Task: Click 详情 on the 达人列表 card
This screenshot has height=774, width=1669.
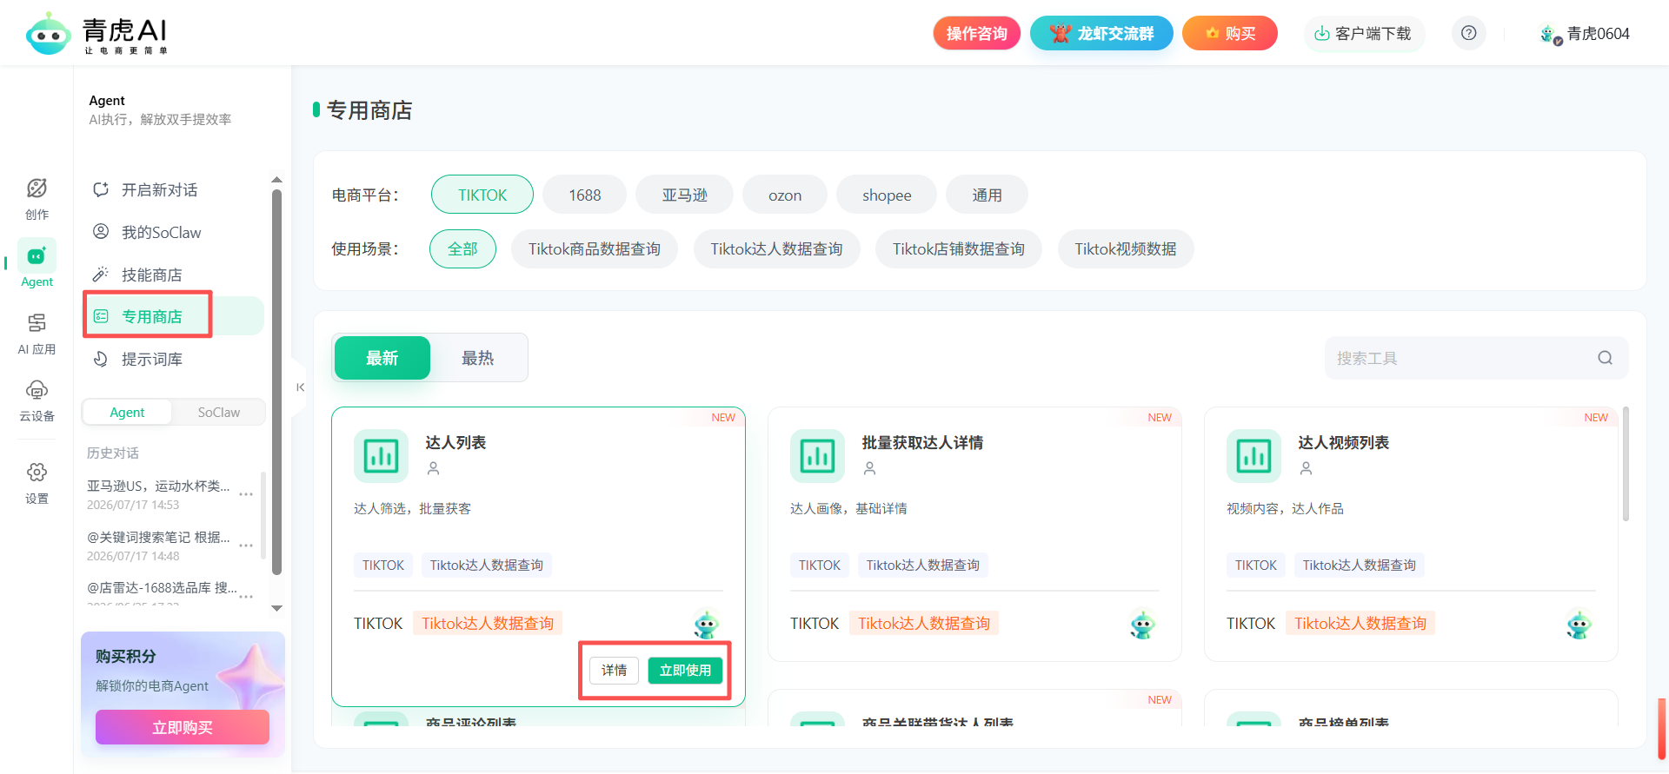Action: (x=615, y=671)
